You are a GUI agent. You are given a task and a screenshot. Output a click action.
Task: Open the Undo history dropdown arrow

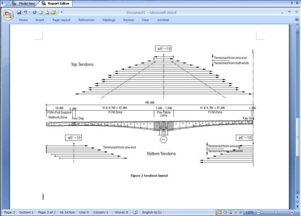tap(29, 12)
